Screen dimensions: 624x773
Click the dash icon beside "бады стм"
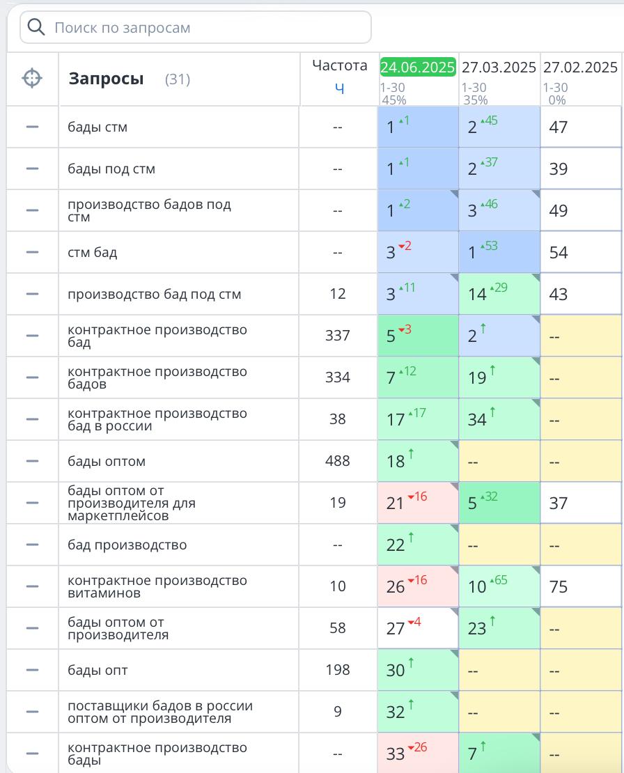tap(32, 127)
